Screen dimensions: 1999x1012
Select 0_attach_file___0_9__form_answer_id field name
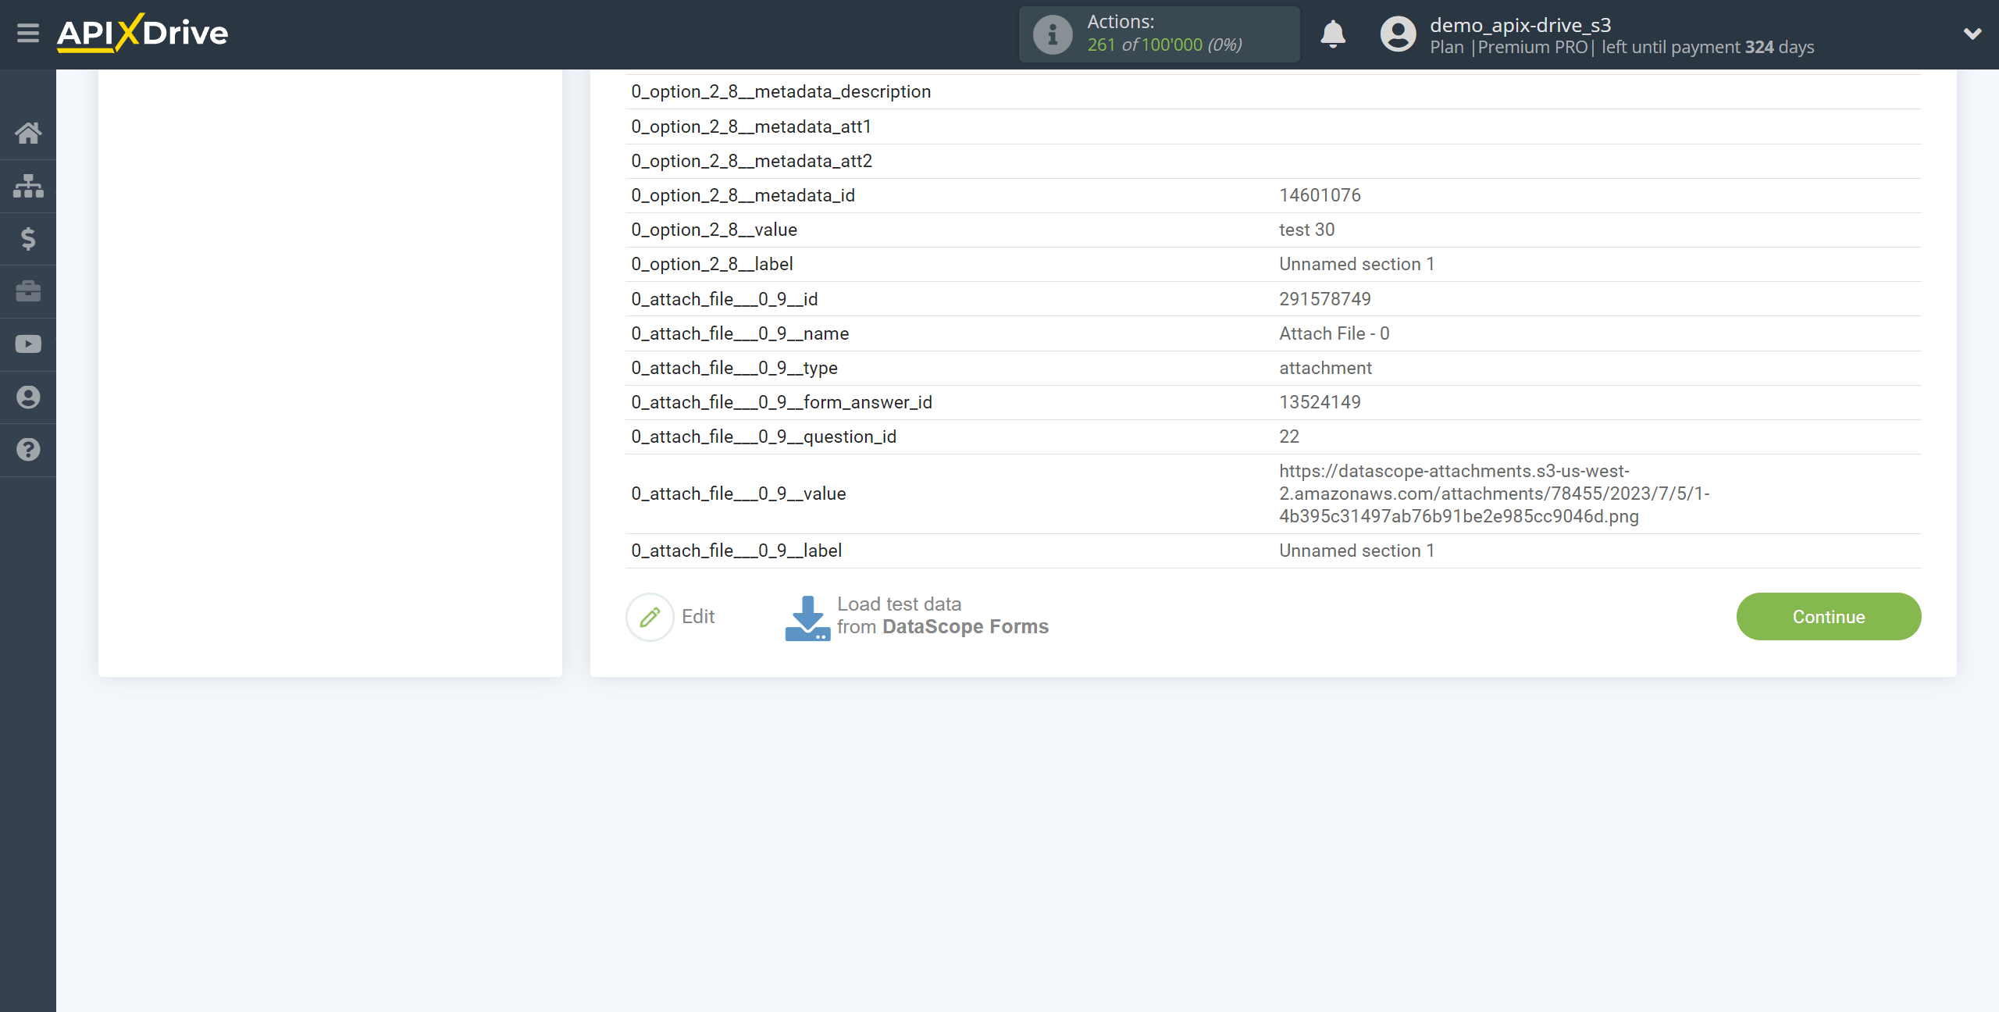pyautogui.click(x=782, y=402)
